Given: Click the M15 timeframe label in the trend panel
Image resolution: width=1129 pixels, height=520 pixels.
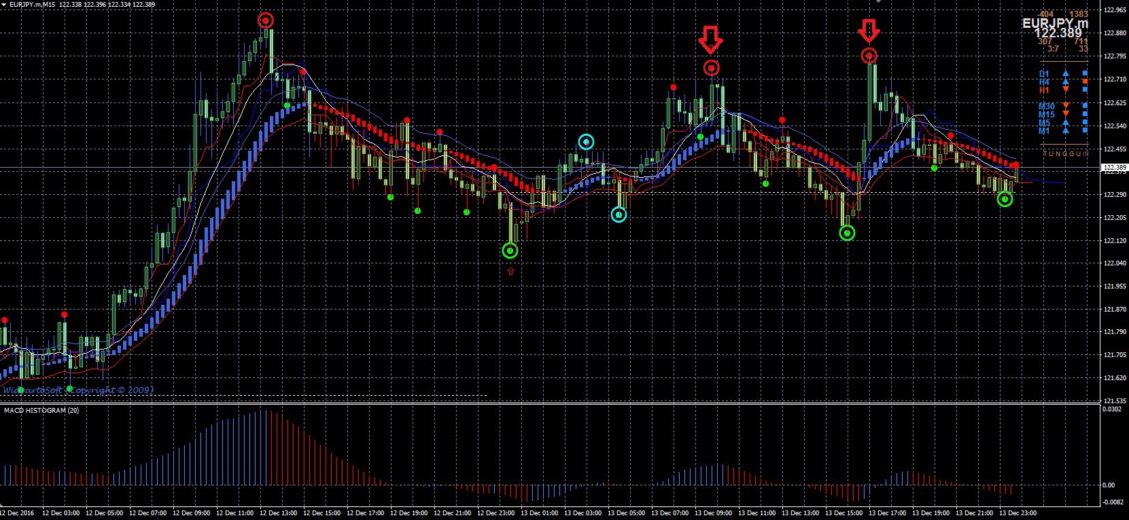Looking at the screenshot, I should [1045, 115].
